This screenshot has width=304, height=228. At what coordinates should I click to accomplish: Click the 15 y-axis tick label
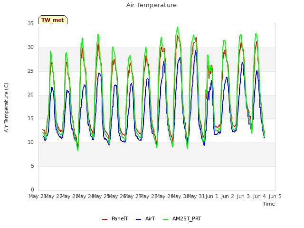click(30, 118)
